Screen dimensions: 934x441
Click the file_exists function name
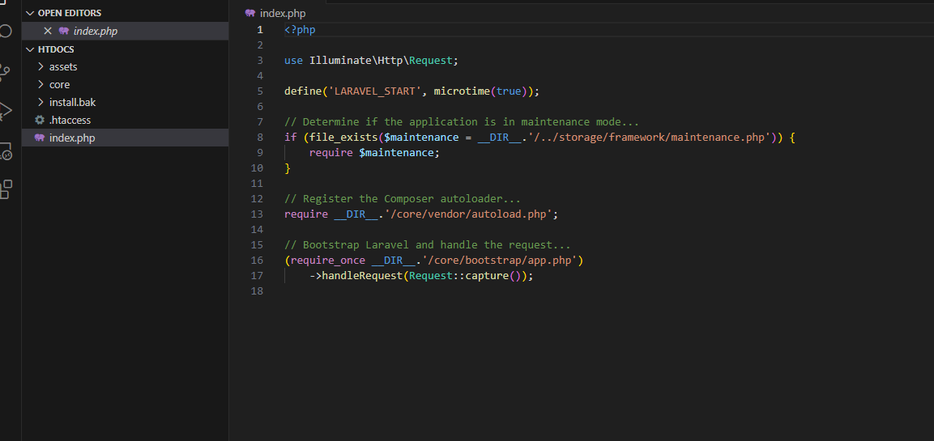343,138
